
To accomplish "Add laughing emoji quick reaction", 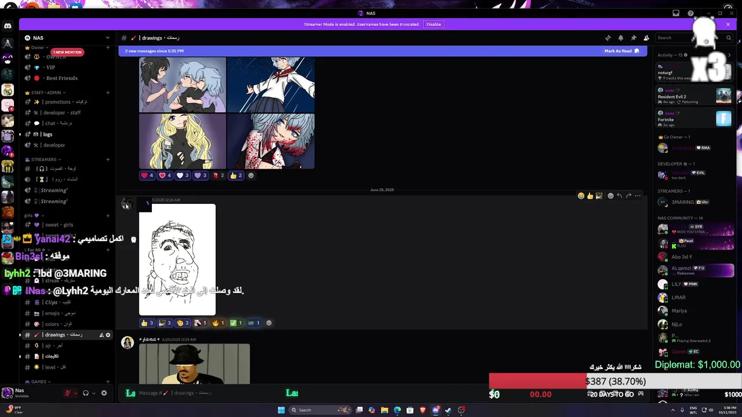I will pyautogui.click(x=581, y=196).
